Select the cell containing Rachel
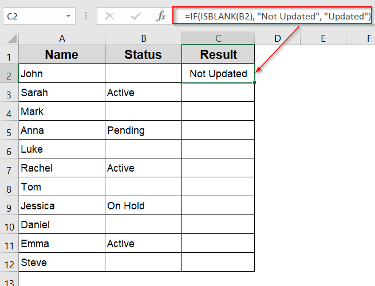375x286 pixels. click(x=62, y=168)
